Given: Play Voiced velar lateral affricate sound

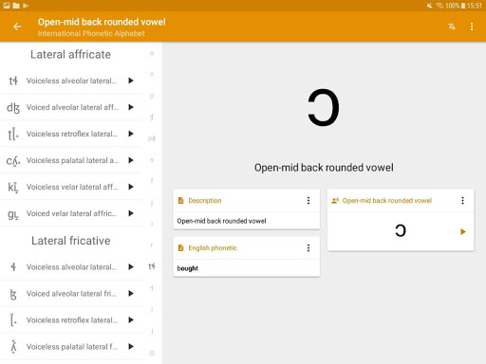Looking at the screenshot, I should pyautogui.click(x=131, y=213).
